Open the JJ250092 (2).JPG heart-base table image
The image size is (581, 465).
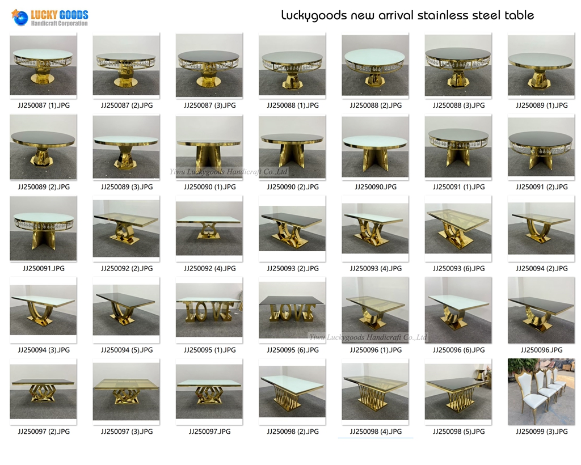(x=126, y=230)
